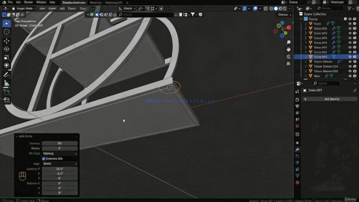Open the Object Mode dropdown
This screenshot has width=359, height=202.
coord(24,9)
